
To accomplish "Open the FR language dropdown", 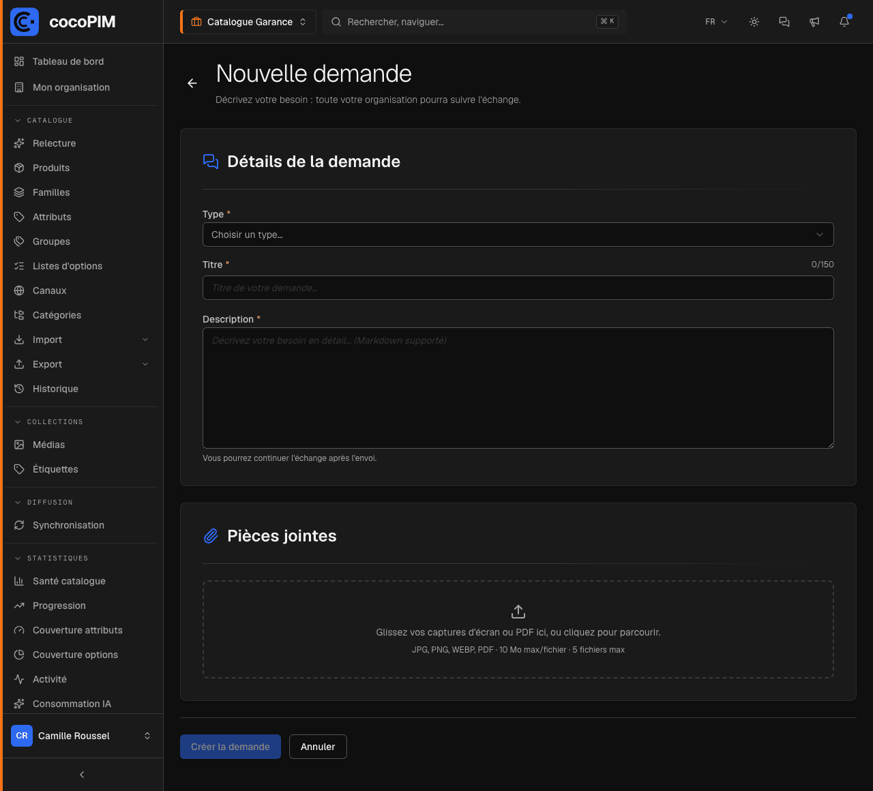I will click(716, 22).
